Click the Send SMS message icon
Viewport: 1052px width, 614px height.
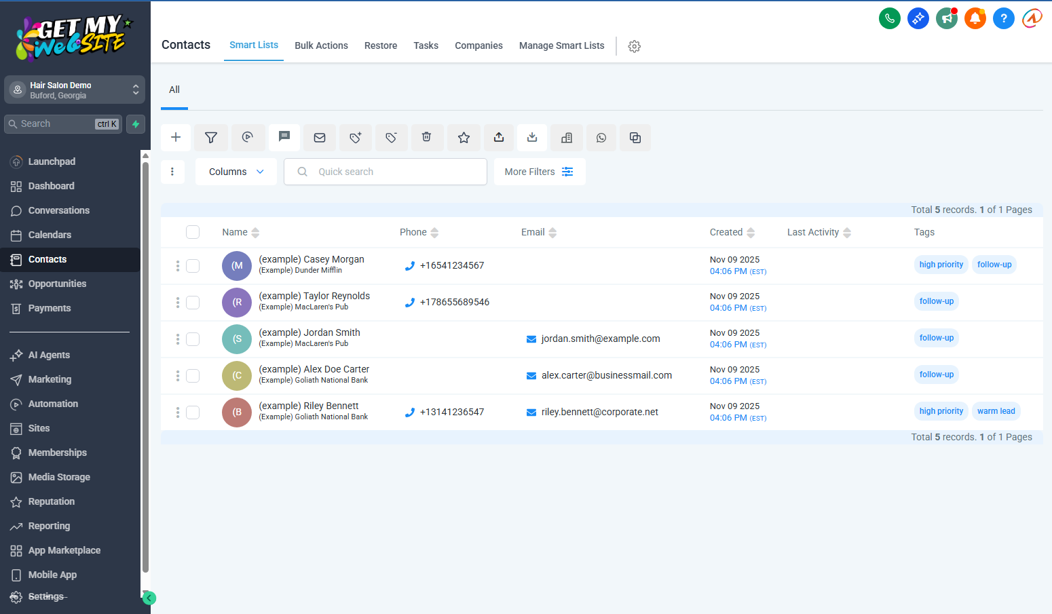[x=284, y=137]
